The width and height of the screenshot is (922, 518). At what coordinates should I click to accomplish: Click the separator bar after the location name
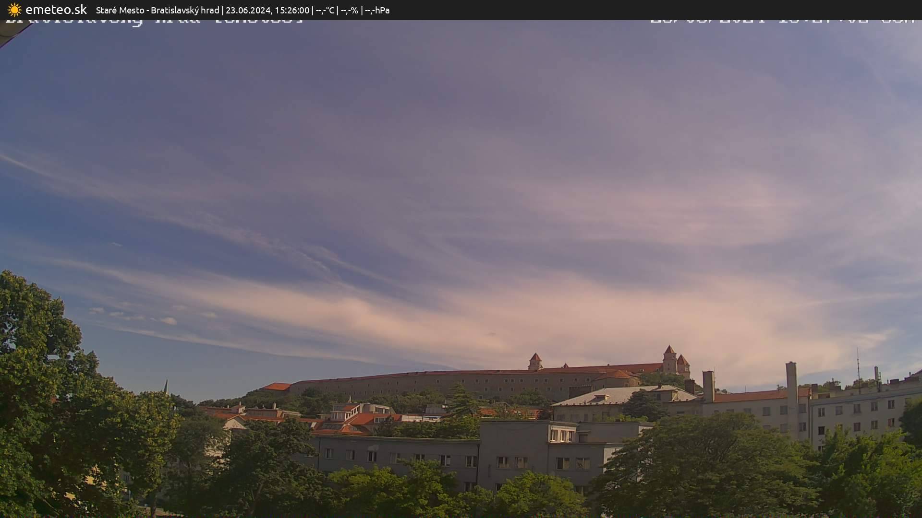(223, 10)
